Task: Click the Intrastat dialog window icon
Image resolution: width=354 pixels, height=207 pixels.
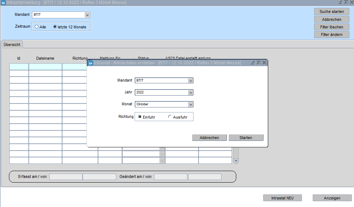Action: pos(90,63)
